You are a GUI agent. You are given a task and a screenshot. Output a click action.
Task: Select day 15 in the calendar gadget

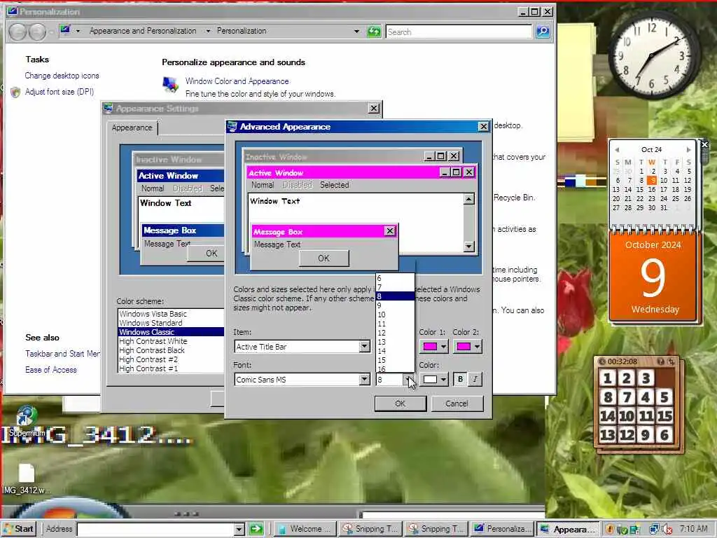(640, 189)
